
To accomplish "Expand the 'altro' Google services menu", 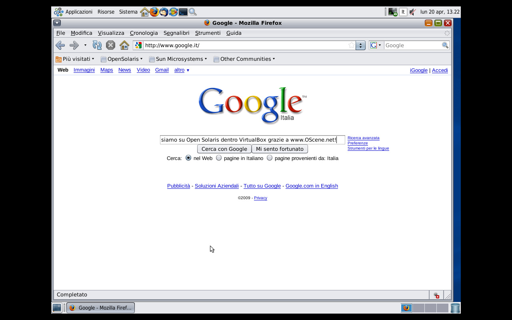I will [x=182, y=70].
